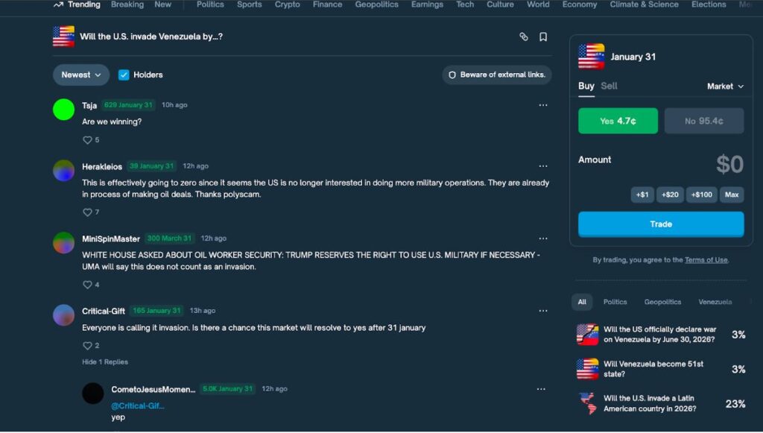Like Tsja's comment with the heart icon
The width and height of the screenshot is (763, 433).
pos(87,140)
